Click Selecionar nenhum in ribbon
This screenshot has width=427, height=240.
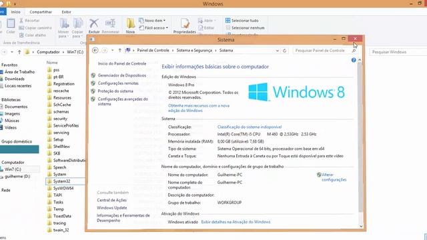point(245,28)
